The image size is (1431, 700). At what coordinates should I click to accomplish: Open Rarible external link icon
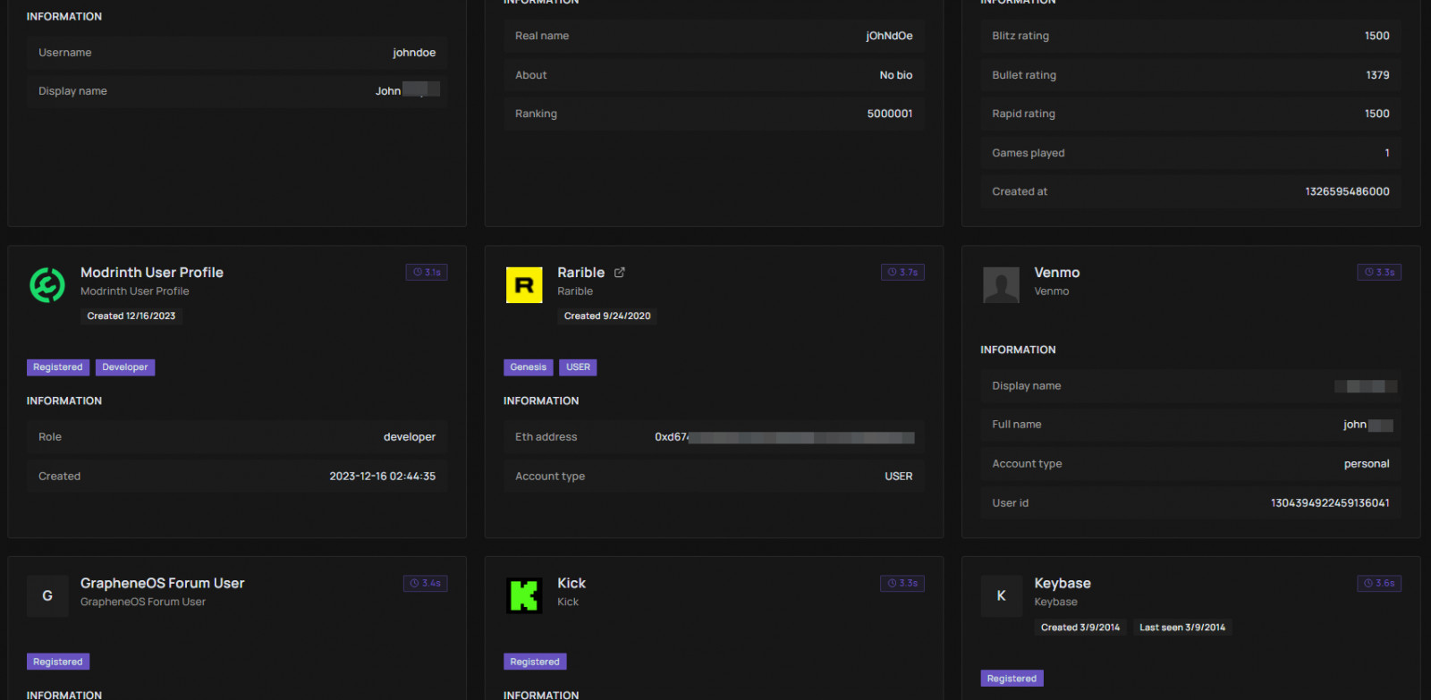(x=620, y=273)
